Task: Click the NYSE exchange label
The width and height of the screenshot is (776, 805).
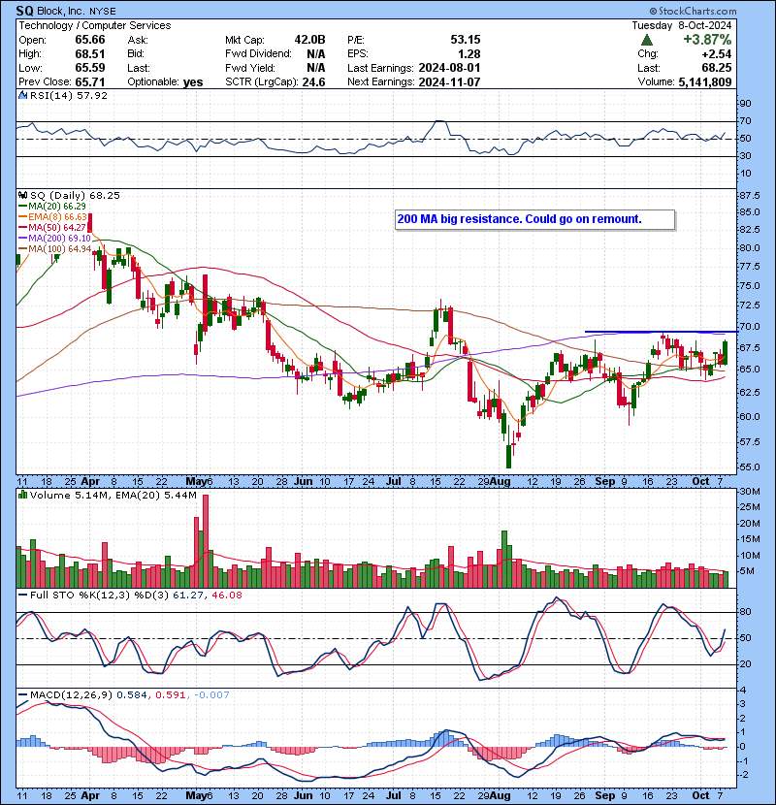Action: point(103,12)
